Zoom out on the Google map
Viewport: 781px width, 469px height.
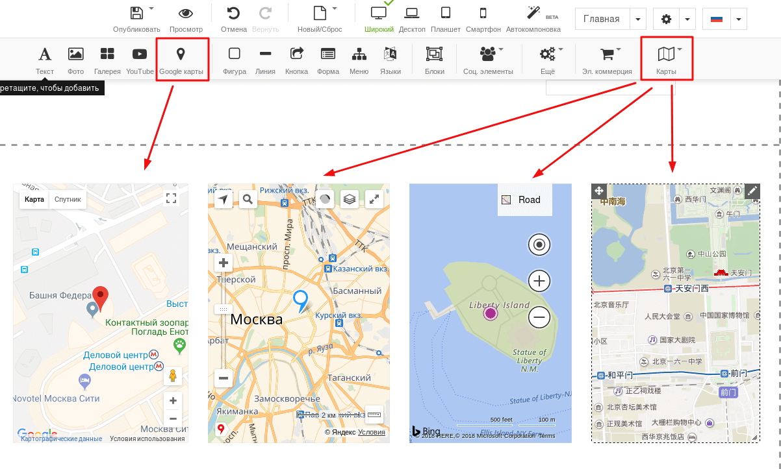173,419
